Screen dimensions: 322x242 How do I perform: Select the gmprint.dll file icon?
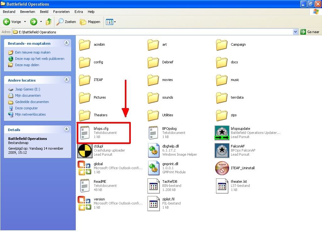153,168
